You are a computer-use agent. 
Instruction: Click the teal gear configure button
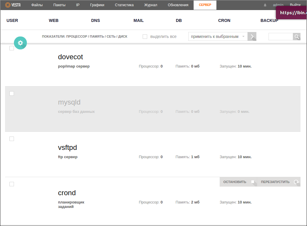click(20, 43)
